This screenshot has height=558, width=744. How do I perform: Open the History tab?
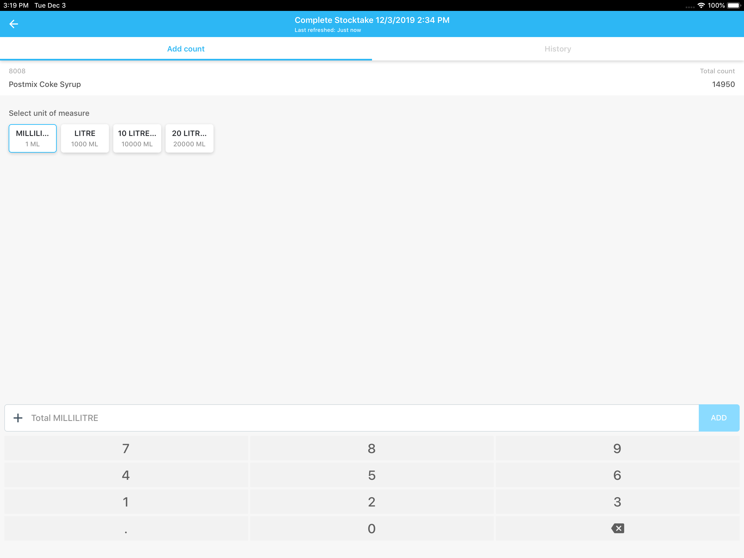(x=558, y=49)
